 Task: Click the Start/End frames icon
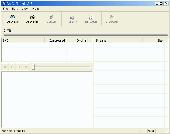click(112, 17)
